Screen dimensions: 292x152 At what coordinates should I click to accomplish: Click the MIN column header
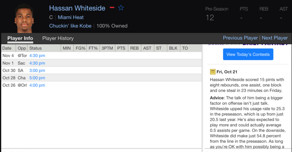pos(67,48)
